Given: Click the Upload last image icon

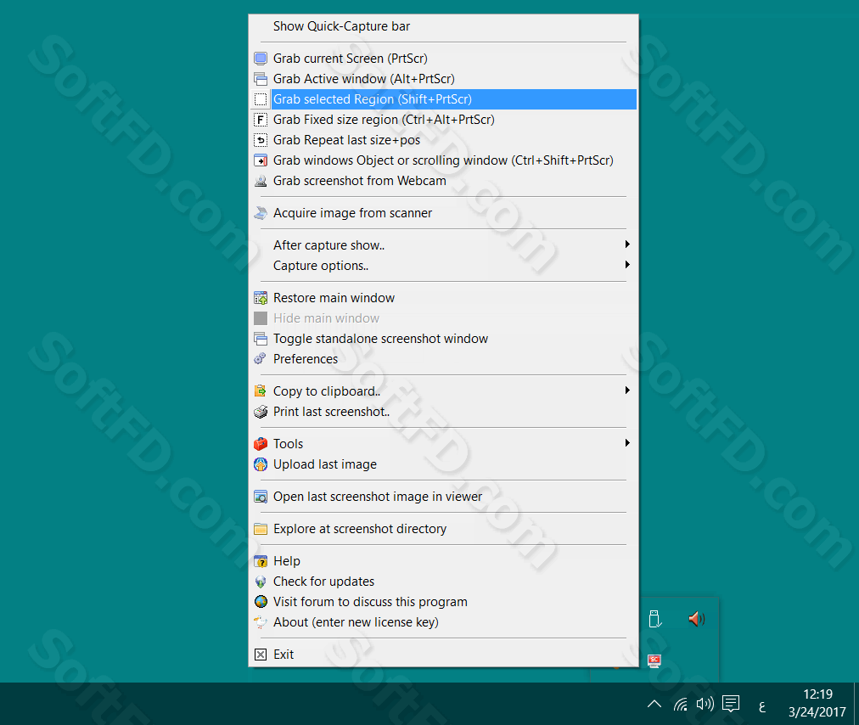Looking at the screenshot, I should [261, 464].
